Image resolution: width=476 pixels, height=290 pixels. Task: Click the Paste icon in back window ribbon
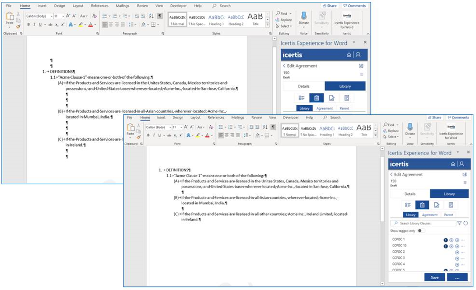(x=8, y=20)
